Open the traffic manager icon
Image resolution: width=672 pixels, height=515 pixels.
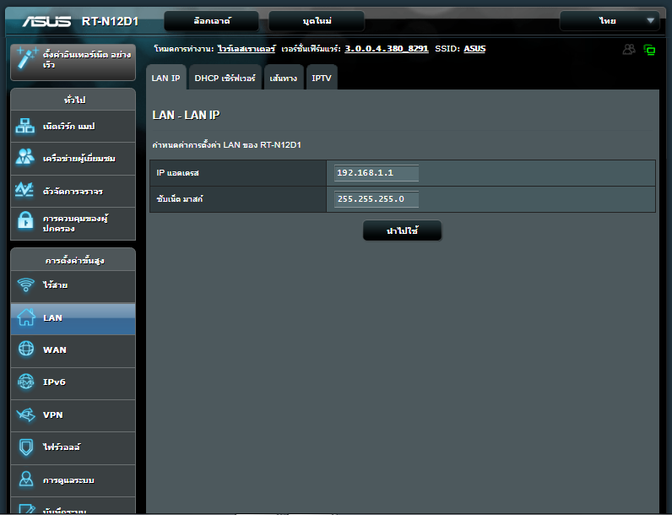pos(24,190)
